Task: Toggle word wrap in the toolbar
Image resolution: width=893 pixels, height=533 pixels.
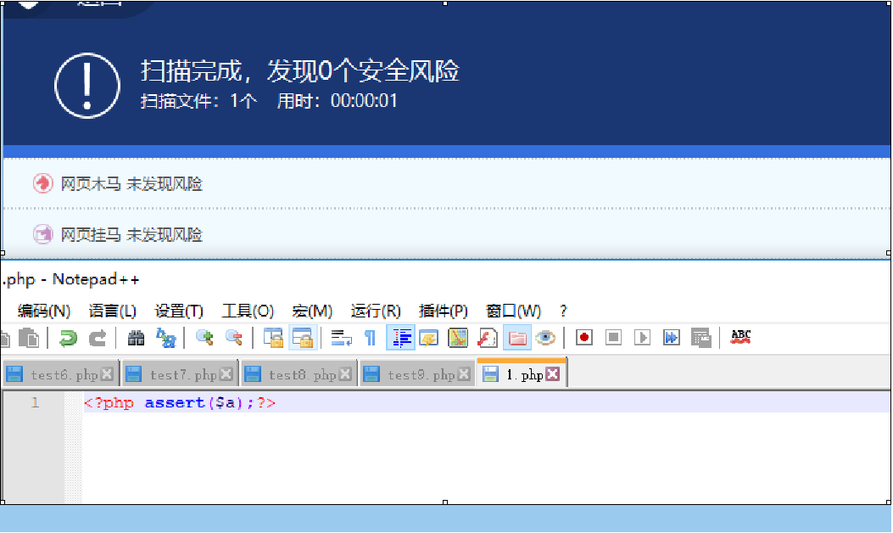Action: [x=341, y=338]
